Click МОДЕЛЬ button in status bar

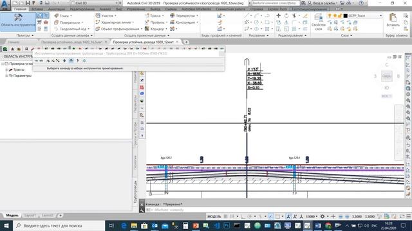point(214,216)
